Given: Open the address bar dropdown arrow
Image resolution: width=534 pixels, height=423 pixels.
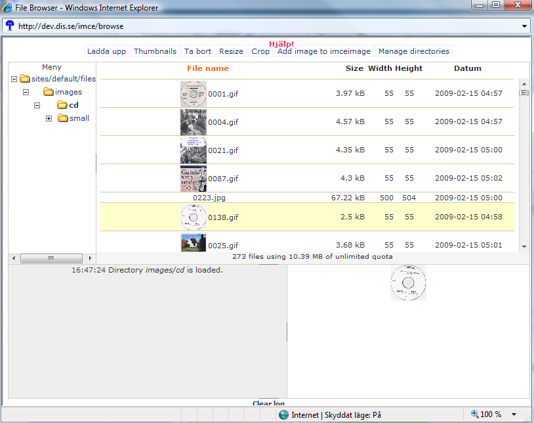Looking at the screenshot, I should (x=524, y=26).
